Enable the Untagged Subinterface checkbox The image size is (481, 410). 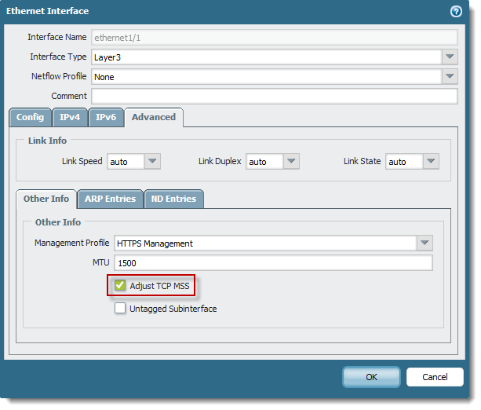click(120, 308)
